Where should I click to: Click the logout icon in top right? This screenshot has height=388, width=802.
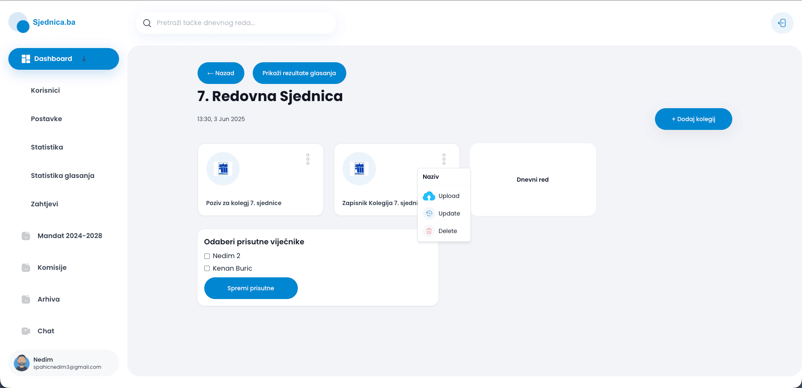[x=782, y=23]
